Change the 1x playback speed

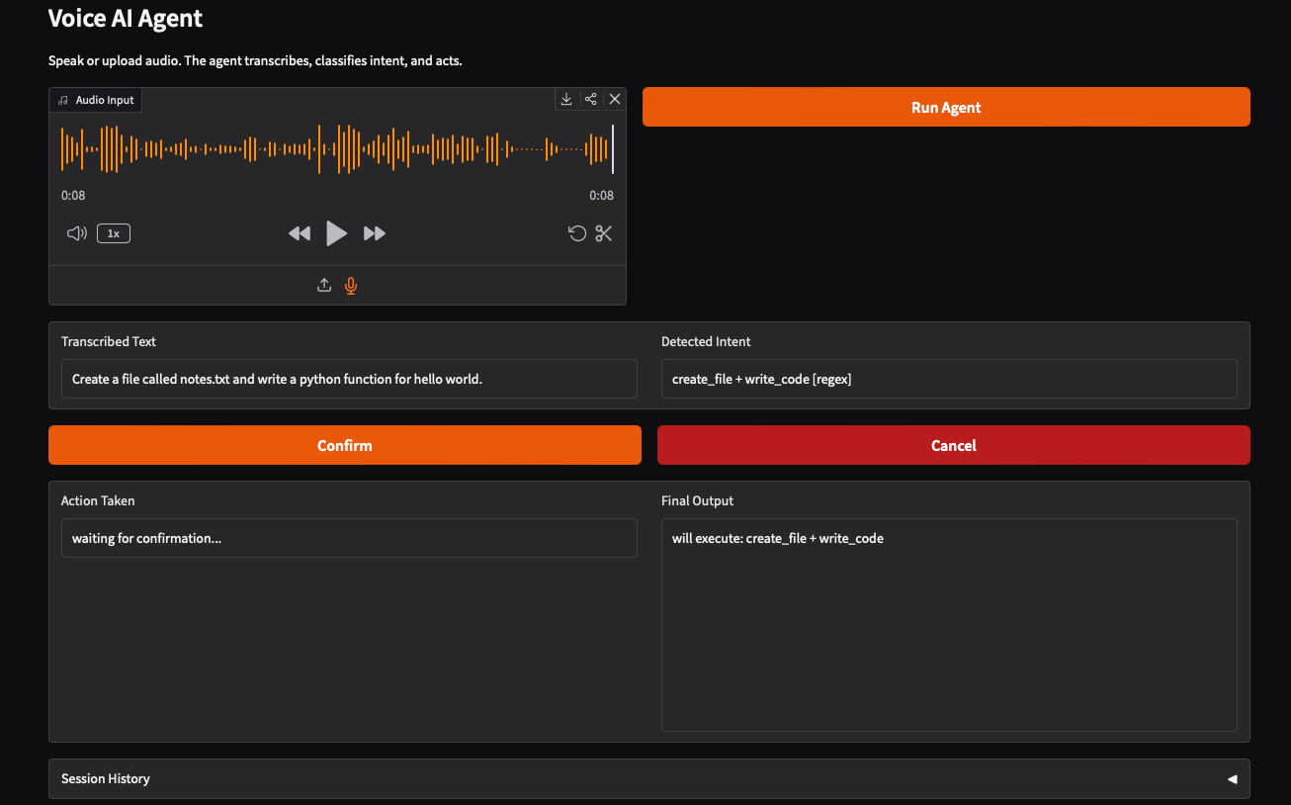pyautogui.click(x=114, y=233)
